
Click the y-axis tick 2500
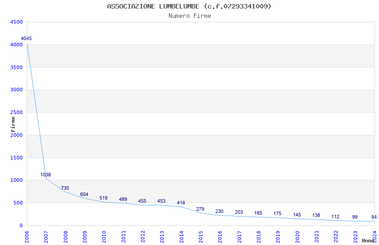click(x=16, y=112)
